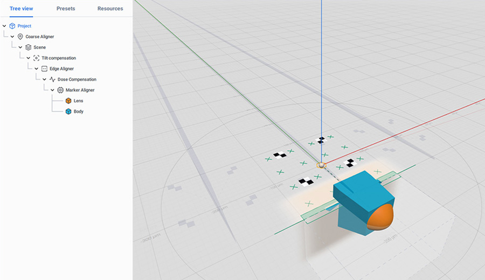Click the Edge Aligner icon
This screenshot has height=280, width=485.
click(44, 68)
